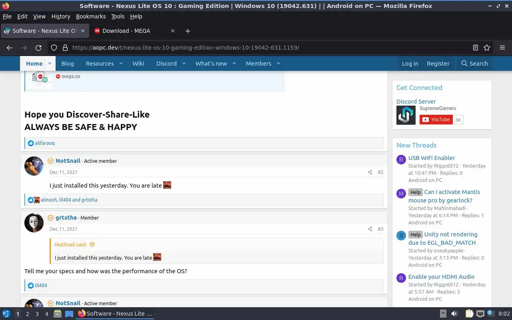Image resolution: width=512 pixels, height=320 pixels.
Task: Reload the page with refresh icon
Action: tap(38, 48)
